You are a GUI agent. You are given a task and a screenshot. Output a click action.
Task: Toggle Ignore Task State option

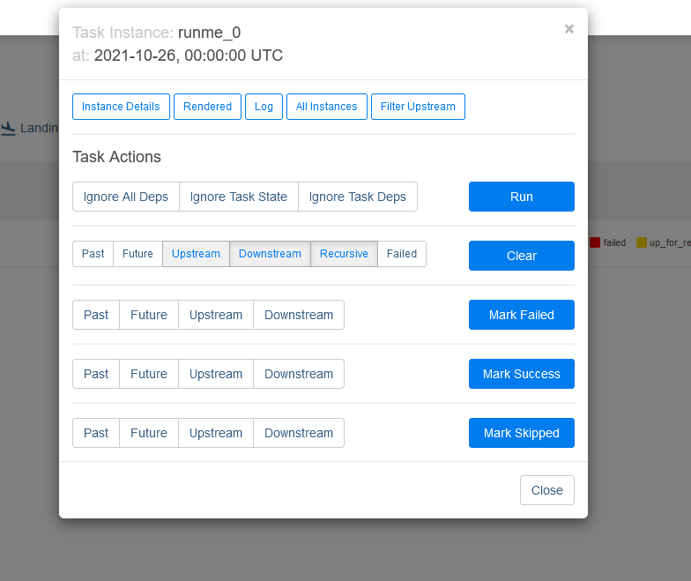coord(238,197)
